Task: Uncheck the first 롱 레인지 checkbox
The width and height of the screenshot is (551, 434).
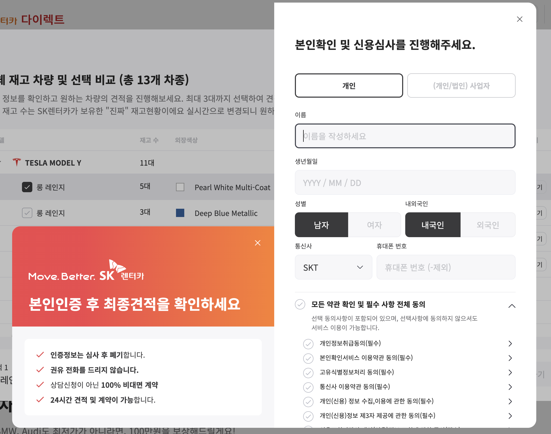Action: tap(27, 187)
